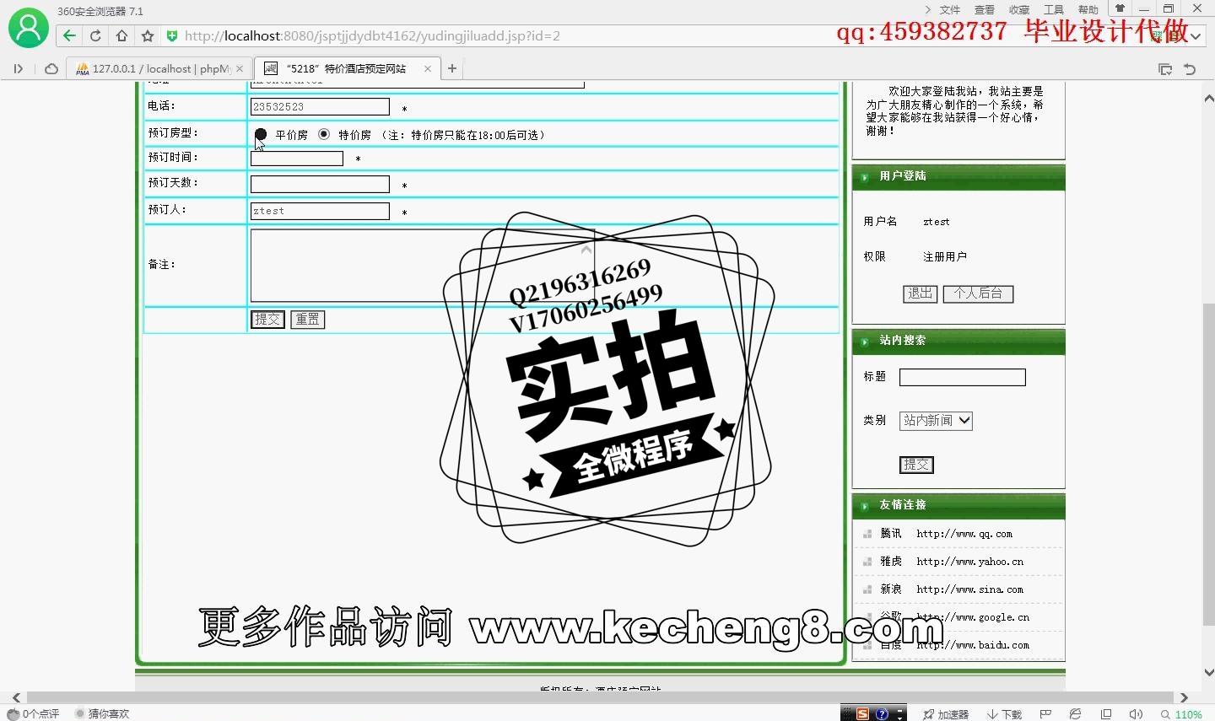Click the green security shield icon
This screenshot has height=721, width=1215.
click(x=172, y=35)
